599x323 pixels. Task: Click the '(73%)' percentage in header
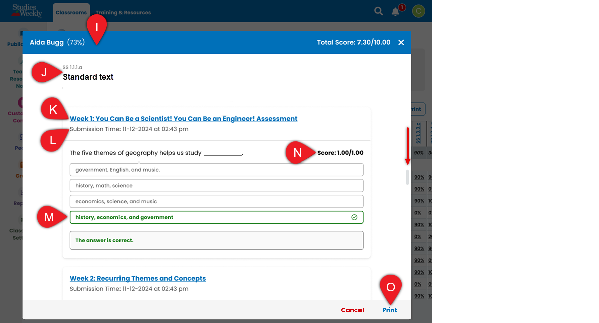tap(76, 42)
